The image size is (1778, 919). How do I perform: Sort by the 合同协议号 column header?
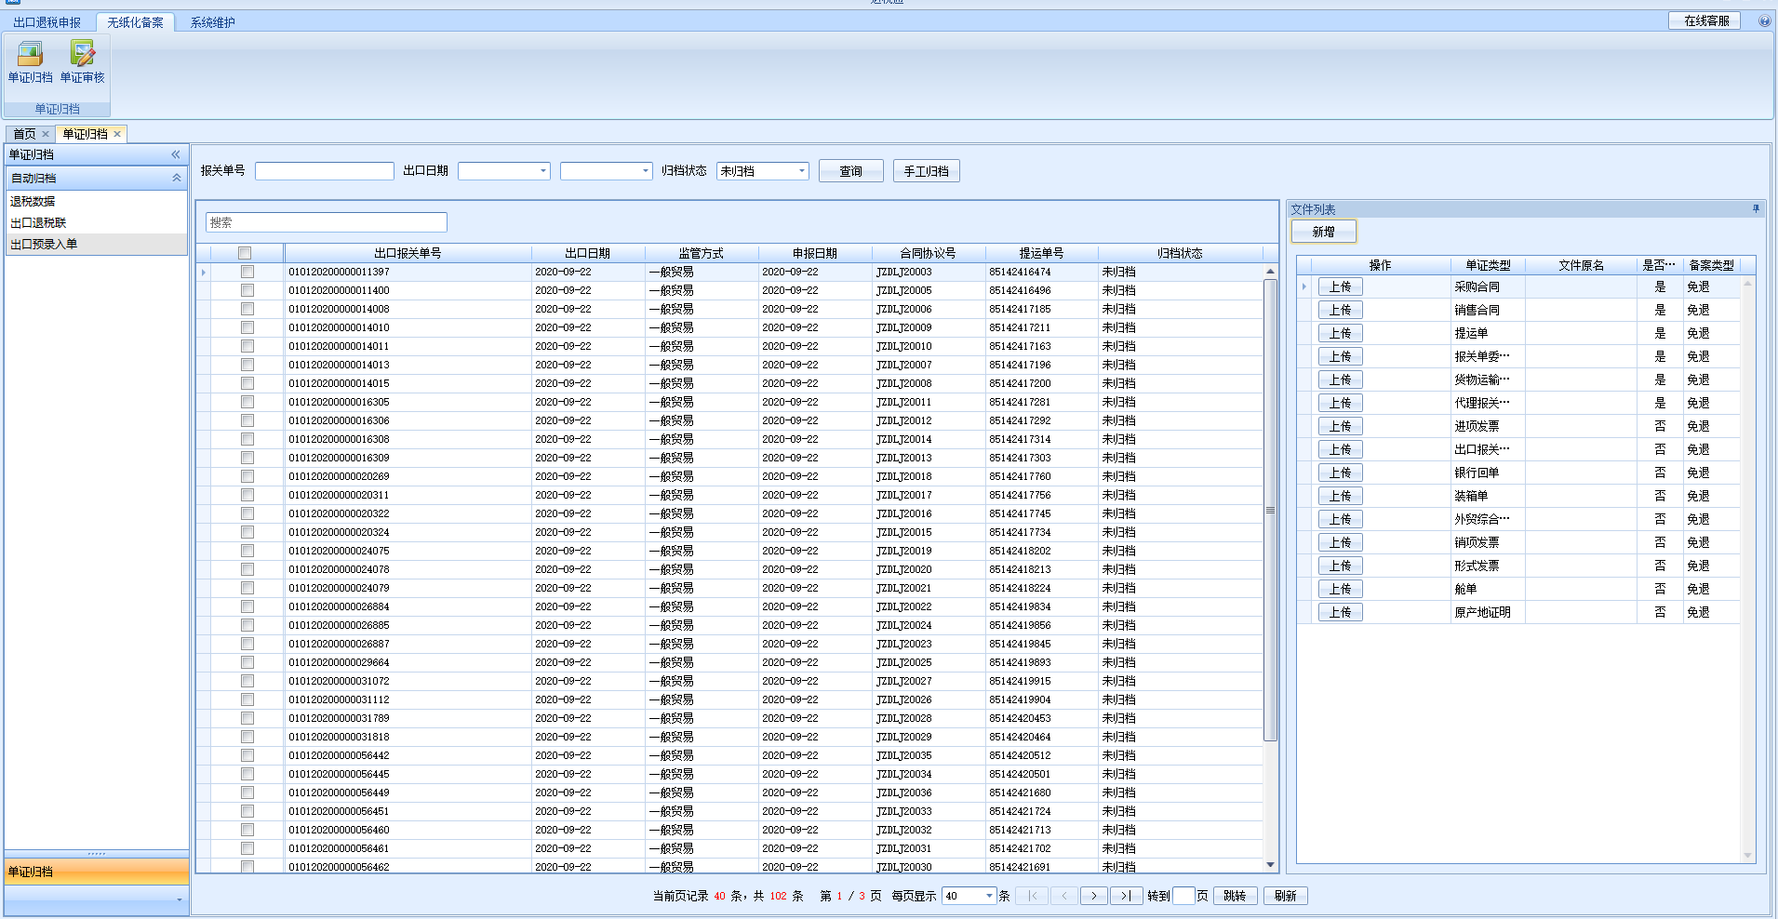[928, 253]
